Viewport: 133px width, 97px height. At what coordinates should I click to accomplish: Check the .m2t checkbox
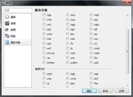click(68, 53)
